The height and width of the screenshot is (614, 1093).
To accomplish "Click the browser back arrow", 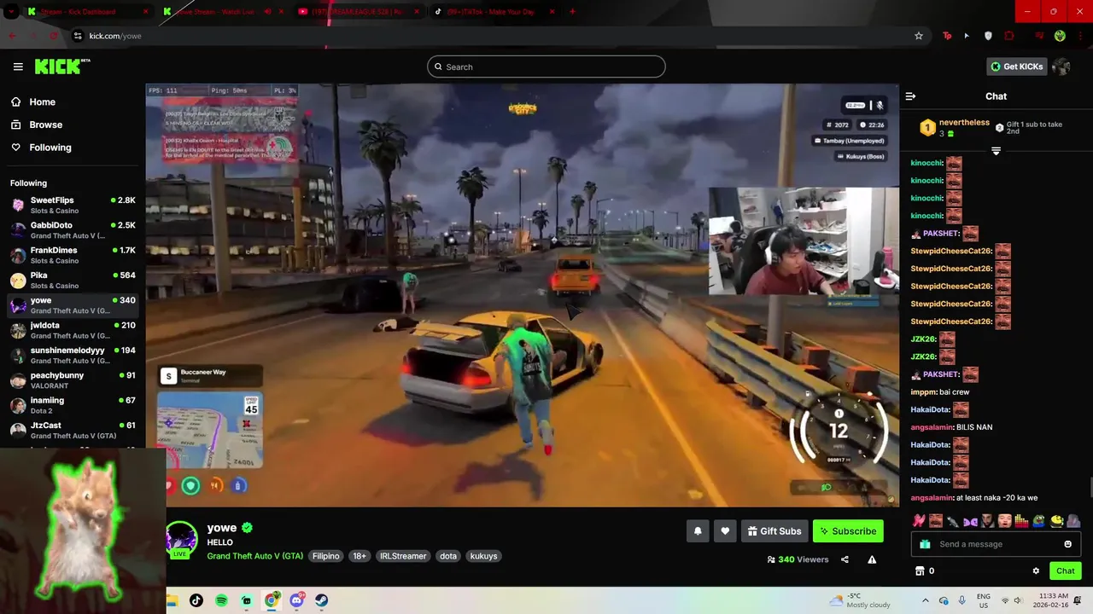I will tap(12, 36).
